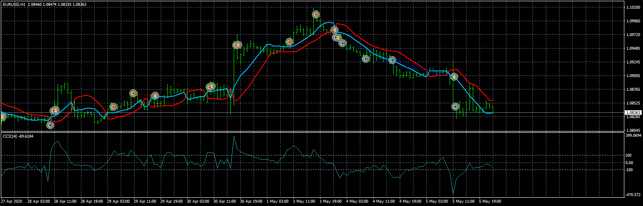Click the CCI 0.00 level label

click(x=629, y=162)
